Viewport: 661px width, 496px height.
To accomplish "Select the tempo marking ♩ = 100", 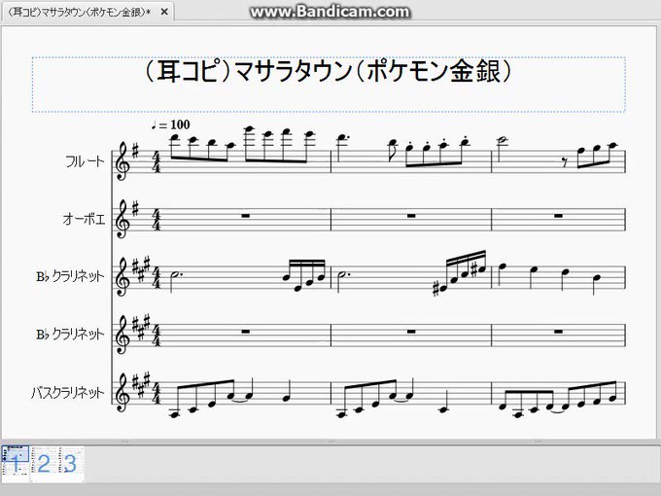I will [x=171, y=124].
